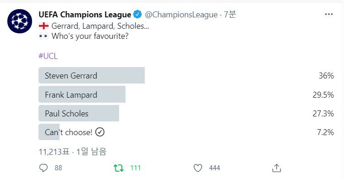Viewport: 344px width, 178px height.
Task: Click the Can't choose! checkmark icon
Action: click(x=100, y=132)
